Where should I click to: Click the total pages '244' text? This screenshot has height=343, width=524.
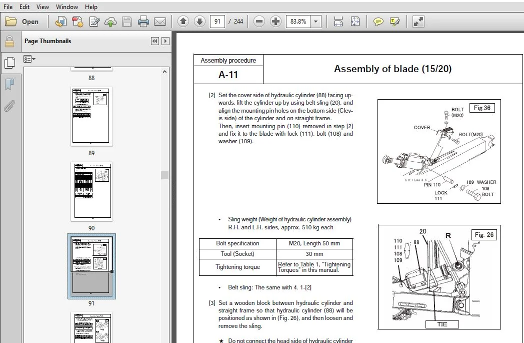[238, 22]
